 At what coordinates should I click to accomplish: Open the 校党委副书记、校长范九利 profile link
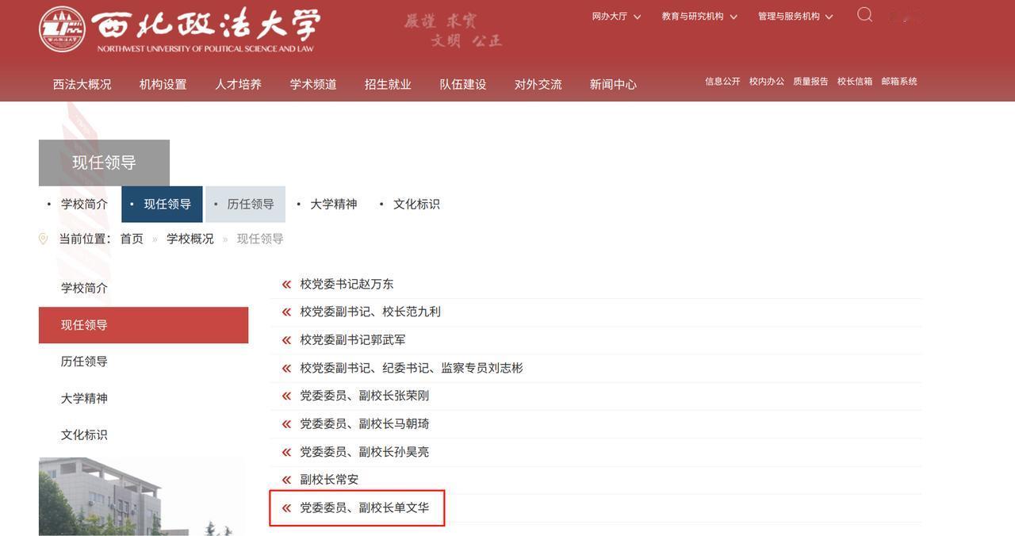click(369, 311)
